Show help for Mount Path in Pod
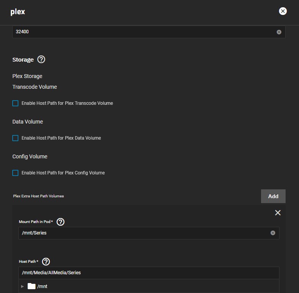Image resolution: width=299 pixels, height=293 pixels. pyautogui.click(x=60, y=222)
